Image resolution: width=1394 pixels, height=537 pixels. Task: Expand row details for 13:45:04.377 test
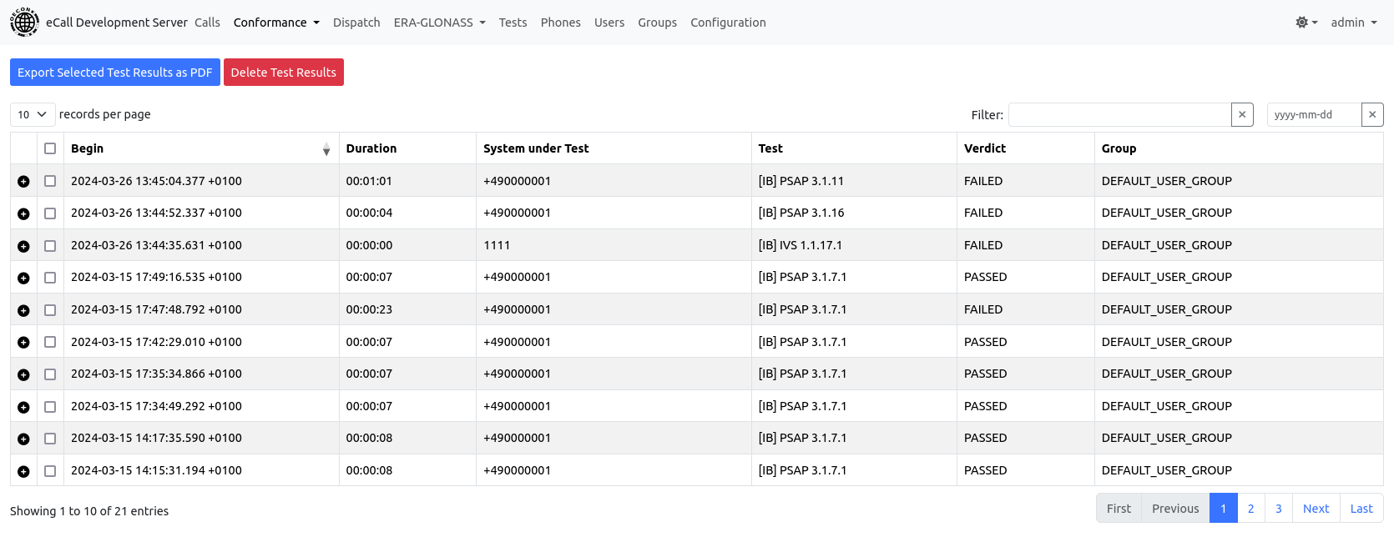[23, 182]
